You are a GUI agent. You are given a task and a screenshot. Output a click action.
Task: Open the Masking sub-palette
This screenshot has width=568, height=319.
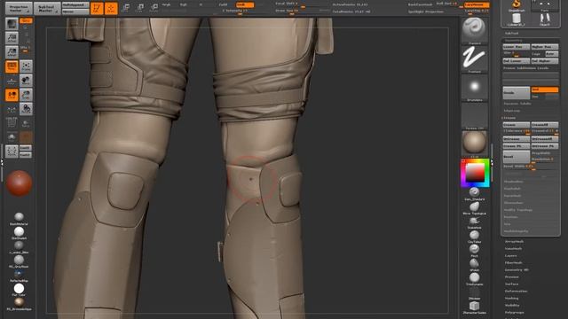click(512, 298)
